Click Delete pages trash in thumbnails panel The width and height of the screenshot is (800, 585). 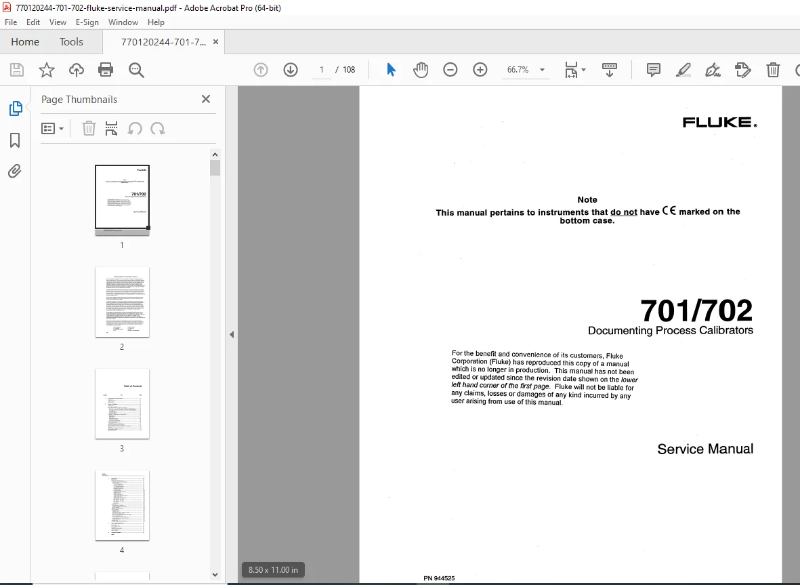coord(89,129)
